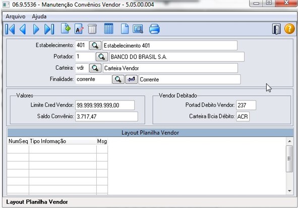Open the search document magnifier toolbar icon
This screenshot has height=208, width=298.
pos(138,29)
